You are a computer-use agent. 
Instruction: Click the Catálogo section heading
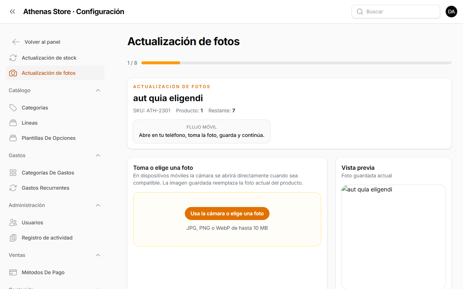point(20,90)
